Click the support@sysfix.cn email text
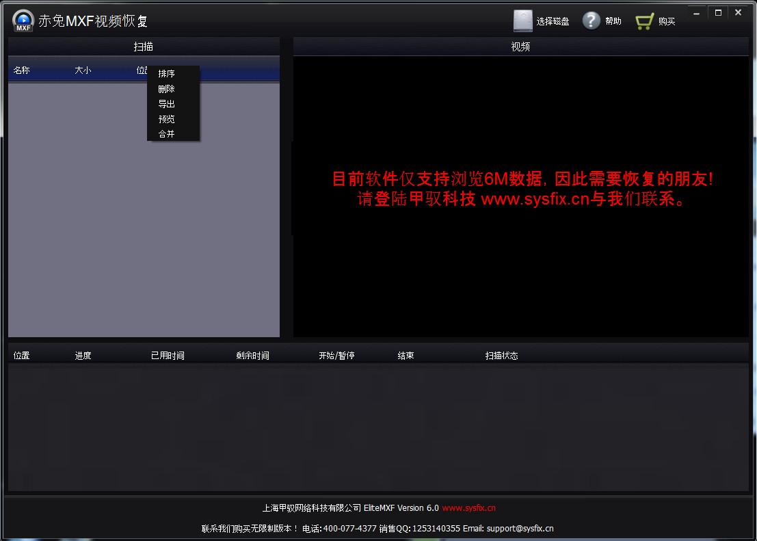The width and height of the screenshot is (757, 541). 520,529
